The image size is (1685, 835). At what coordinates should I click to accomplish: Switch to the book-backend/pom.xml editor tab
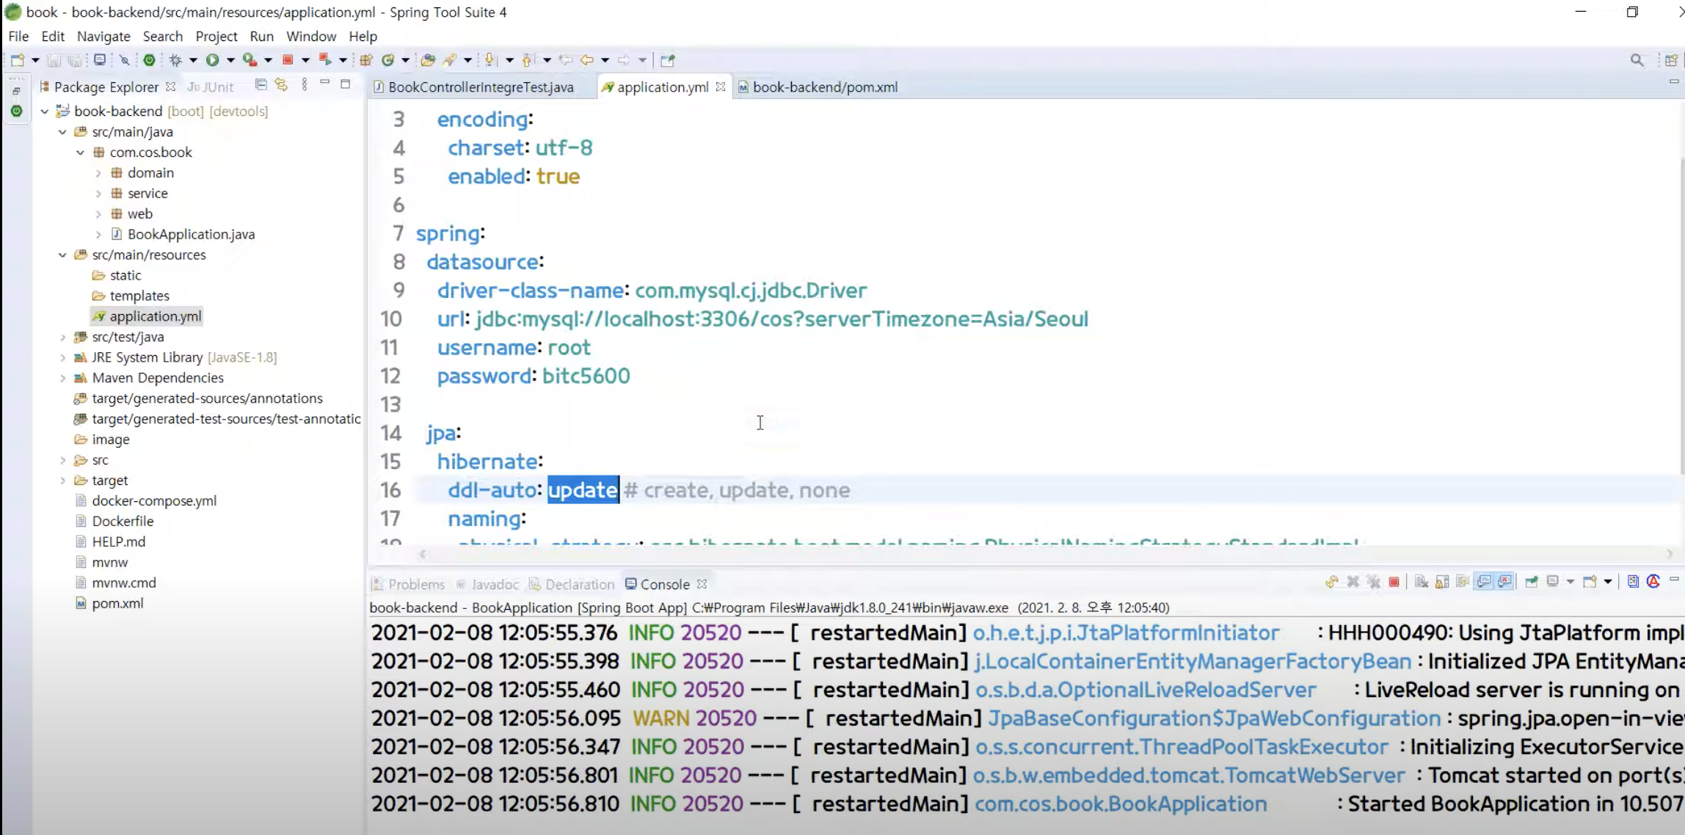(824, 87)
